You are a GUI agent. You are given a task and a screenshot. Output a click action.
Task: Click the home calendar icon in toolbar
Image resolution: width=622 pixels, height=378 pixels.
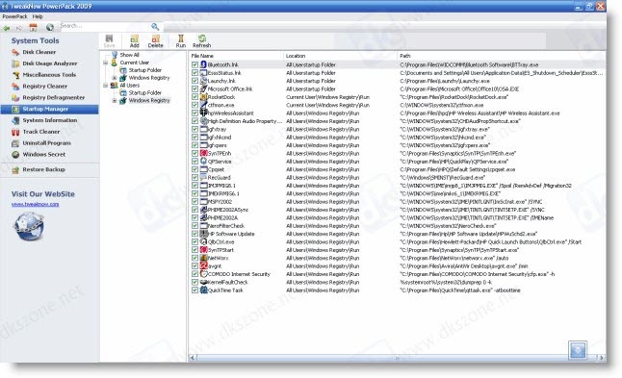34,27
